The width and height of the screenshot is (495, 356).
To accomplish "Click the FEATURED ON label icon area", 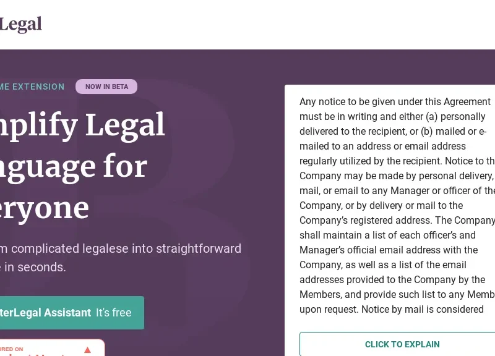I will click(19, 349).
